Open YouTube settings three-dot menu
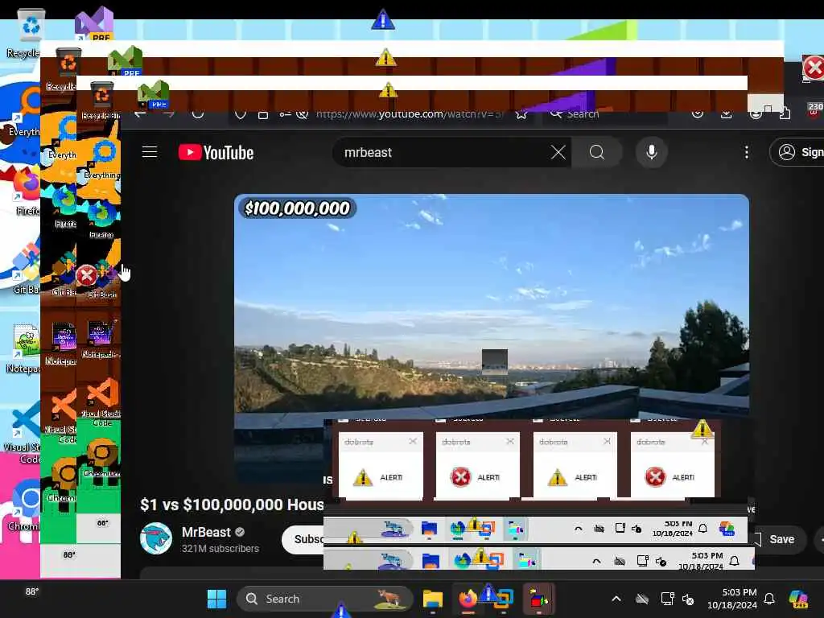The height and width of the screenshot is (618, 824). pyautogui.click(x=746, y=152)
